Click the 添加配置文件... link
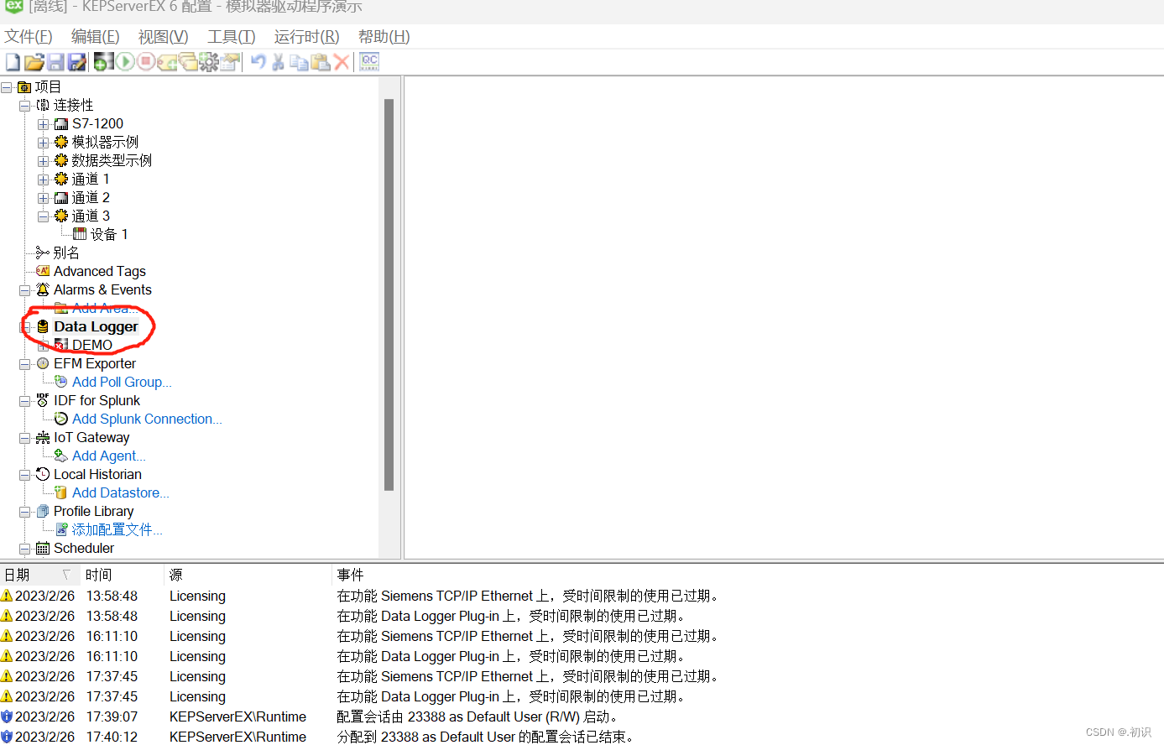The height and width of the screenshot is (745, 1164). click(117, 529)
